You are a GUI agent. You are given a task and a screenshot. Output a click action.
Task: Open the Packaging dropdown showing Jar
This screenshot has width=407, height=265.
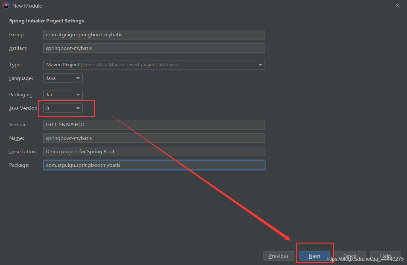point(63,95)
